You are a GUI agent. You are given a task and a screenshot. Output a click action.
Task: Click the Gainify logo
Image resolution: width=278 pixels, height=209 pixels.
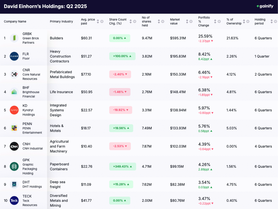[265, 6]
